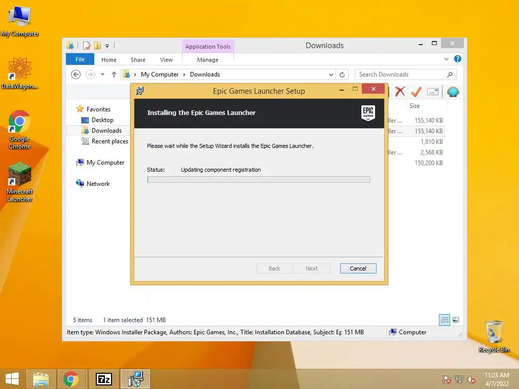Open the Recycle Bin desktop icon
The image size is (519, 389).
[494, 336]
